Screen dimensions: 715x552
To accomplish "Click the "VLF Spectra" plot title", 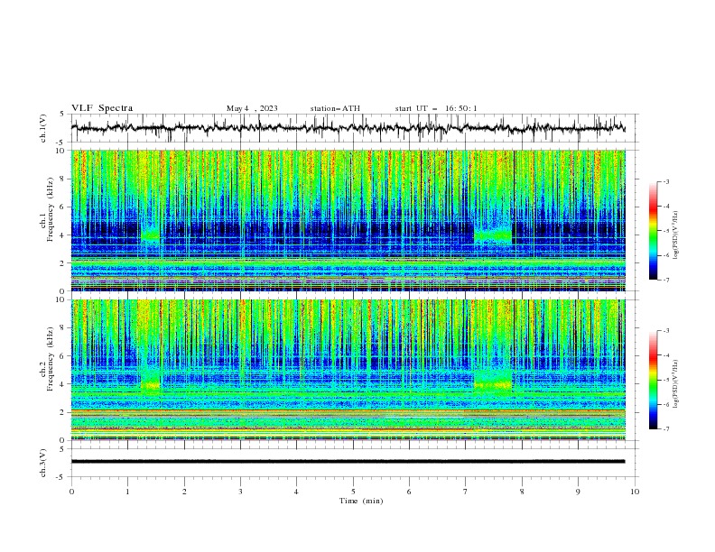I will click(x=102, y=108).
